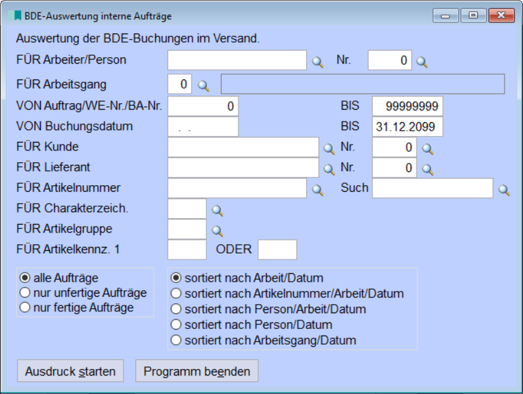Focus the Kunde Nr. field

394,147
